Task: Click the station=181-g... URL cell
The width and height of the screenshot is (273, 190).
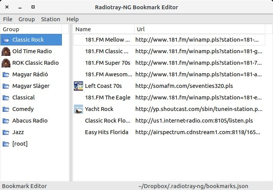Action: (x=199, y=51)
